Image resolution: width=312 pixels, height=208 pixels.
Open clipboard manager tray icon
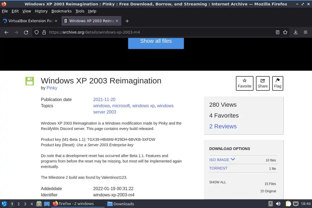pyautogui.click(x=288, y=204)
